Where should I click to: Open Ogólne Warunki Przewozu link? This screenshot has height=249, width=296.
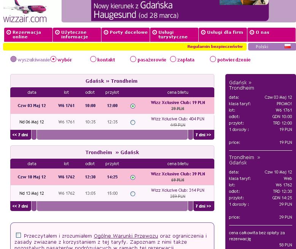tap(126, 236)
